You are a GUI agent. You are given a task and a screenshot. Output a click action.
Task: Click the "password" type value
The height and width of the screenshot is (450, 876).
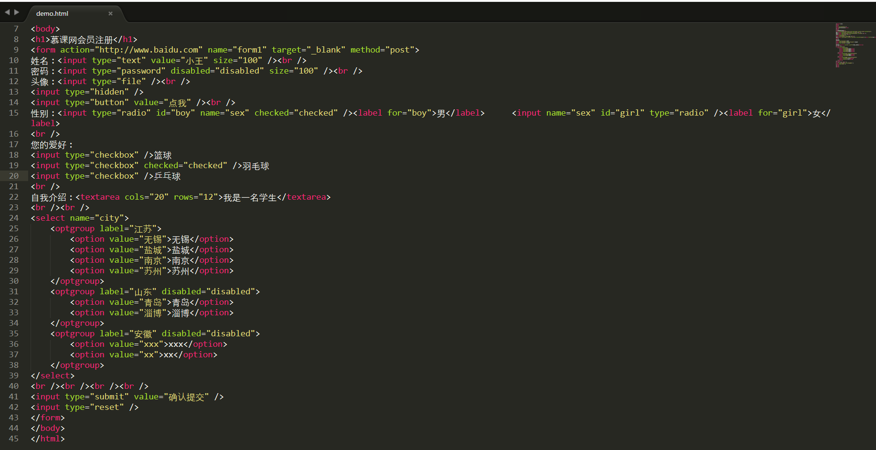coord(141,71)
